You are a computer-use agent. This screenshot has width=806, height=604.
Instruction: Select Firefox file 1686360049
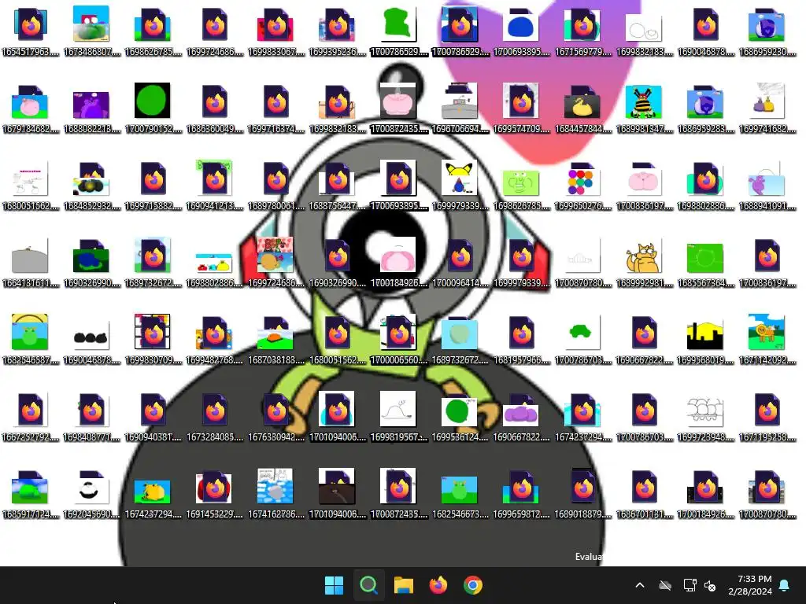point(214,109)
